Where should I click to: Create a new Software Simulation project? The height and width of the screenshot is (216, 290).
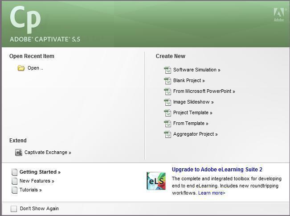[x=197, y=70]
